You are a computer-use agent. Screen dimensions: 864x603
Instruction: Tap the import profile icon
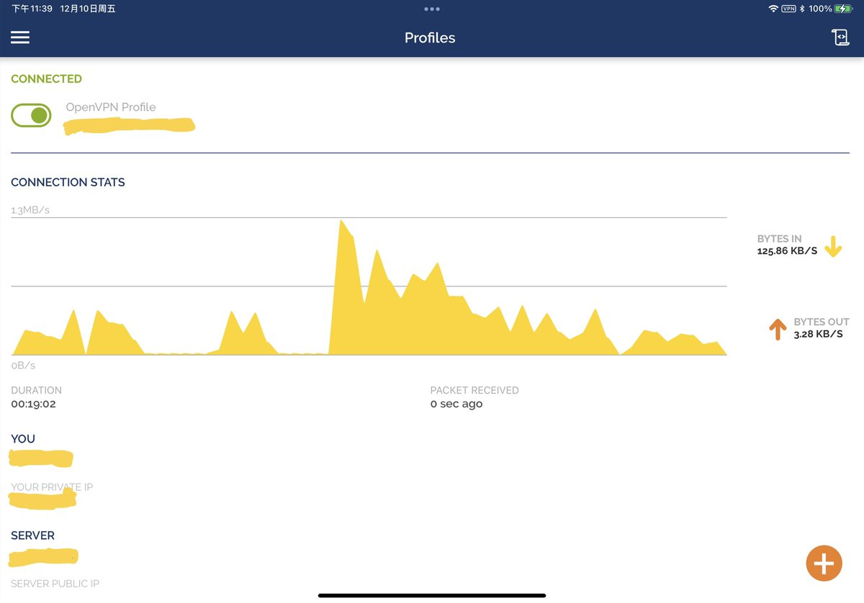click(840, 37)
